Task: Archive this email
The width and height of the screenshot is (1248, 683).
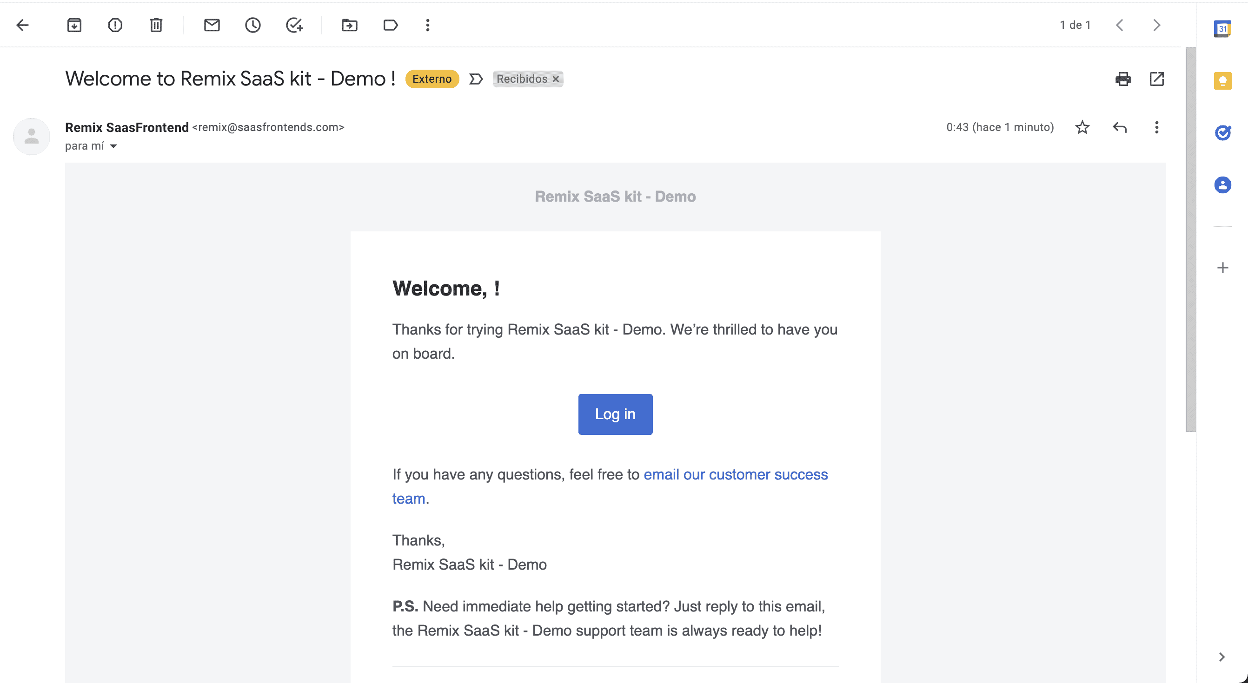Action: coord(74,25)
